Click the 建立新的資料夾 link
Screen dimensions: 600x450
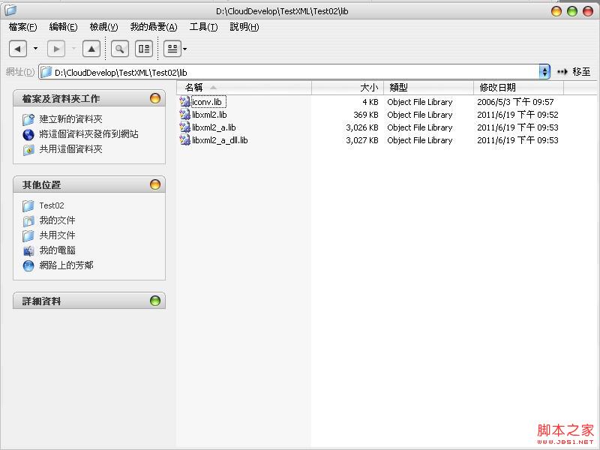(70, 119)
